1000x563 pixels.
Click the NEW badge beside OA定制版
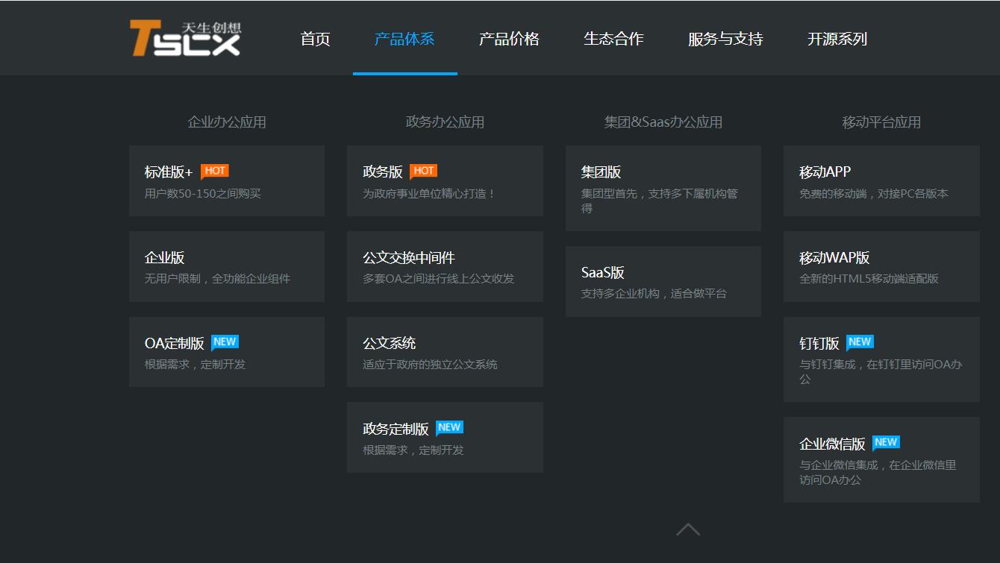[225, 342]
